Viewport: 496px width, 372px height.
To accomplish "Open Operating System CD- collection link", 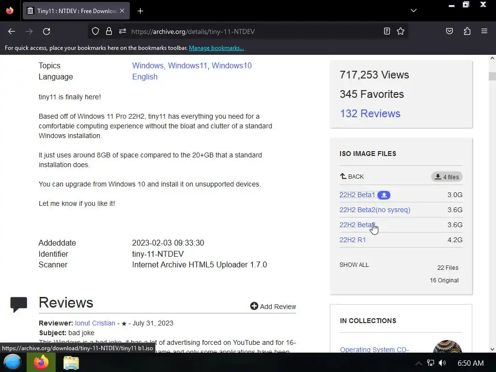I will pos(374,349).
